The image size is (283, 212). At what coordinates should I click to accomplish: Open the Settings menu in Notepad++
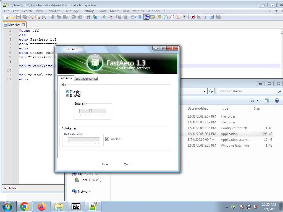pos(88,11)
